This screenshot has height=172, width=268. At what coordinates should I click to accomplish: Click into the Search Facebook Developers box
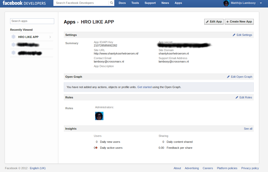point(81,3)
